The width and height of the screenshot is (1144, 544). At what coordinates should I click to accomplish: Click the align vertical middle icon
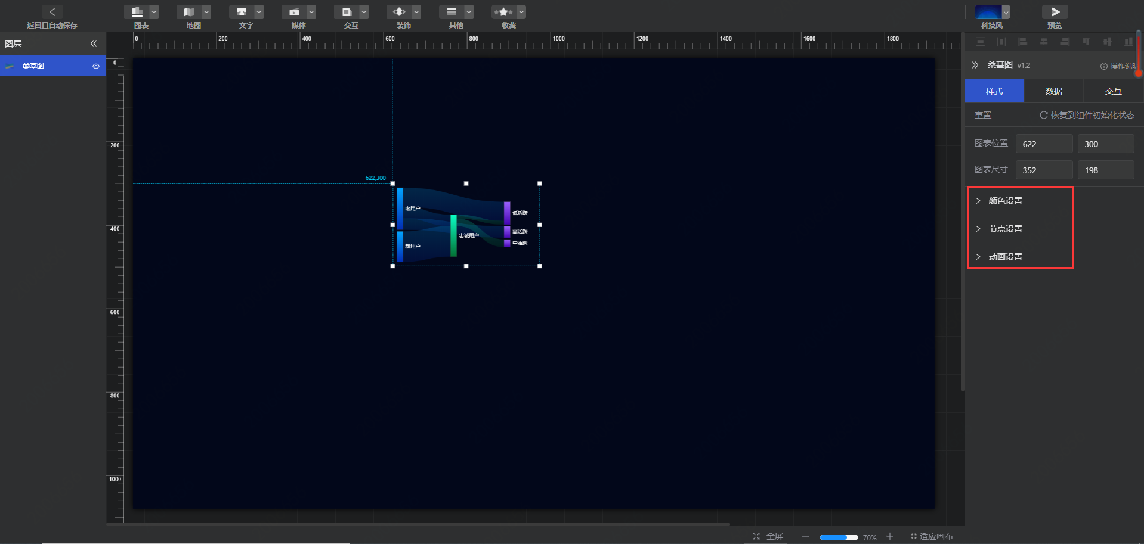[1108, 42]
